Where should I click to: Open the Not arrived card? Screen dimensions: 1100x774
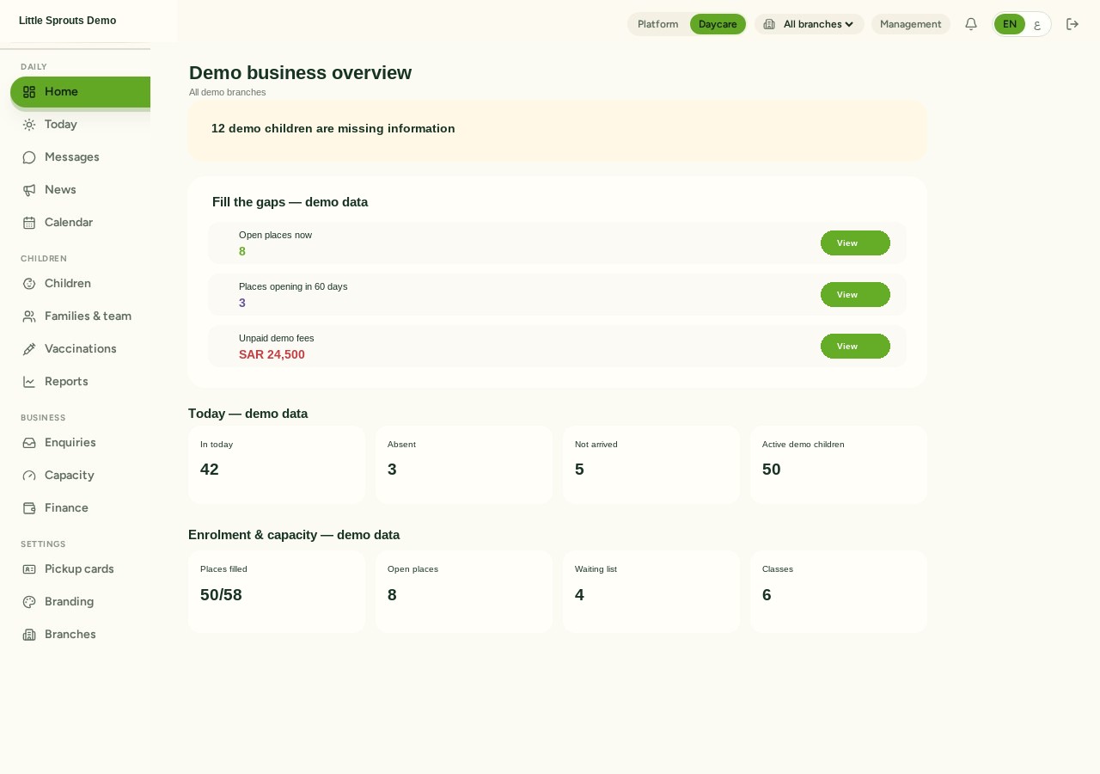651,464
